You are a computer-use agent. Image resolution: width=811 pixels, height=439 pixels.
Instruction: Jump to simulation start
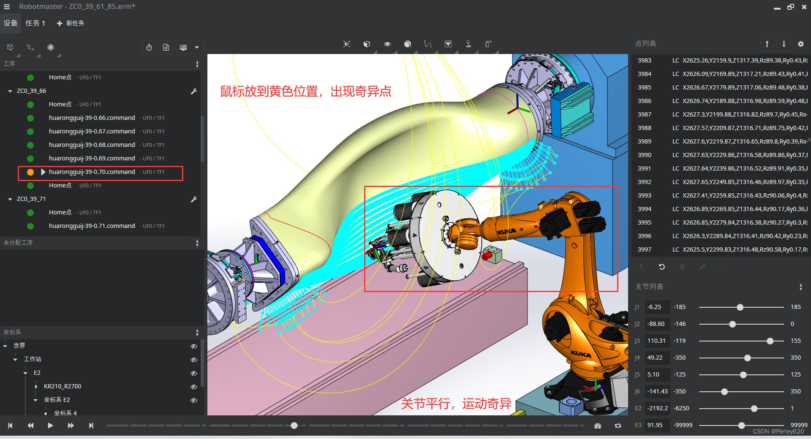pyautogui.click(x=10, y=425)
